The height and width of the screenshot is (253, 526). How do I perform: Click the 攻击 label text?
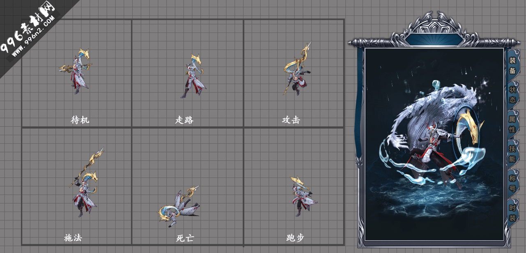[x=291, y=120]
